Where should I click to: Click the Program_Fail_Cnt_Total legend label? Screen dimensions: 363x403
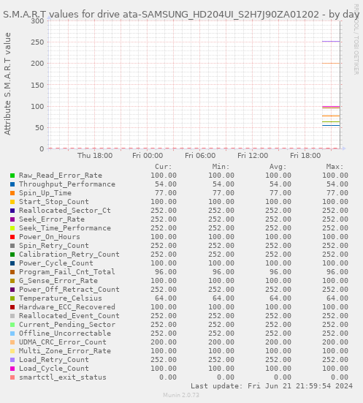[66, 272]
